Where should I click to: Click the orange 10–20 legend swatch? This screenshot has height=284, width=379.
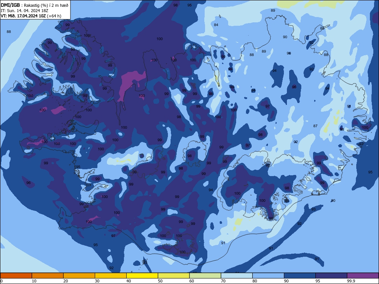coord(48,276)
